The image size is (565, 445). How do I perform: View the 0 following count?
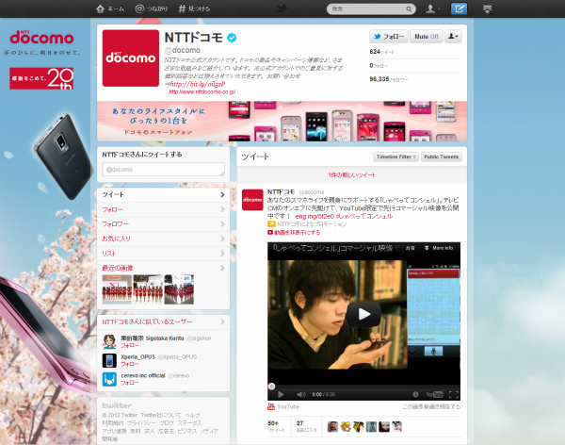(x=379, y=66)
